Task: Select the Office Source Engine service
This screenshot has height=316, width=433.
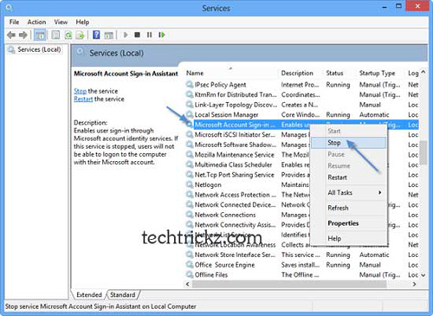Action: coord(302,265)
